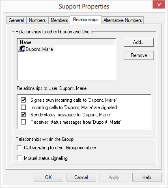
Task: Enable Mutual status signaling checkbox
Action: [19, 158]
